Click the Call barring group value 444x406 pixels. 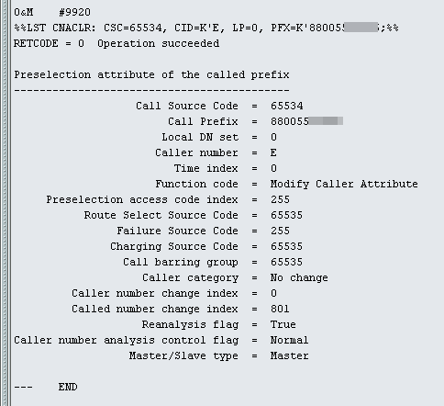coord(286,262)
